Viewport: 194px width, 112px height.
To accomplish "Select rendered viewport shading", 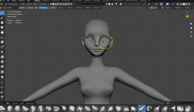I will point(189,4).
